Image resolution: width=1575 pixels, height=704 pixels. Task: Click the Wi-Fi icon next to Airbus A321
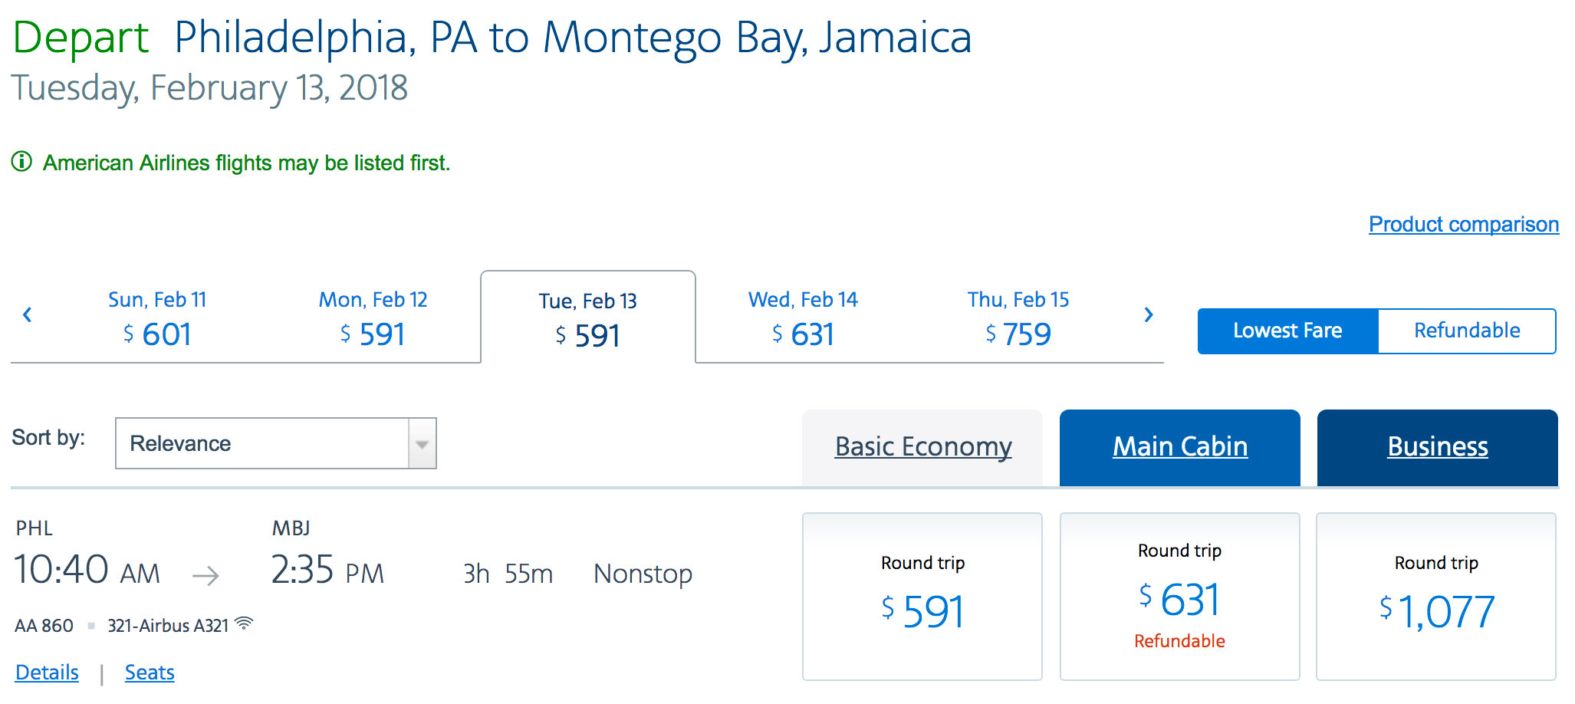(244, 623)
